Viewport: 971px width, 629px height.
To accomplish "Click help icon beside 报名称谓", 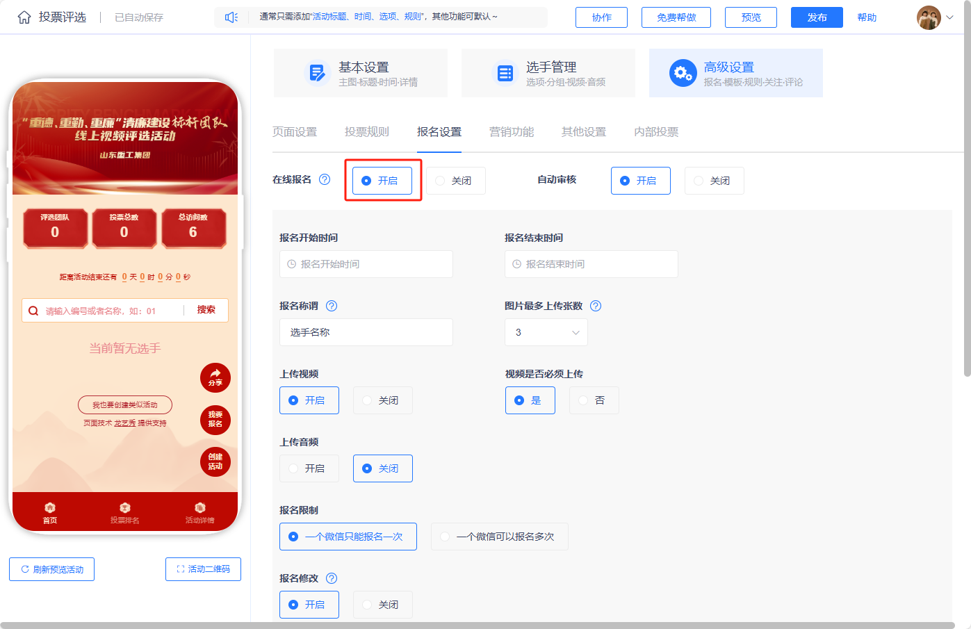I will 332,306.
